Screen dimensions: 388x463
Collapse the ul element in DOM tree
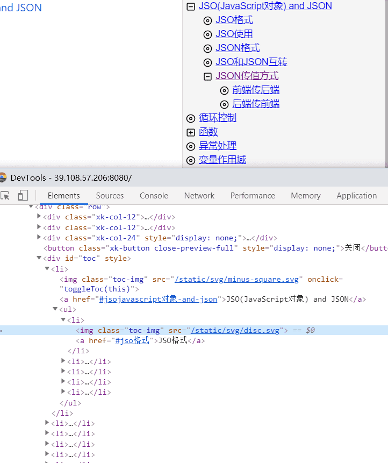click(55, 309)
